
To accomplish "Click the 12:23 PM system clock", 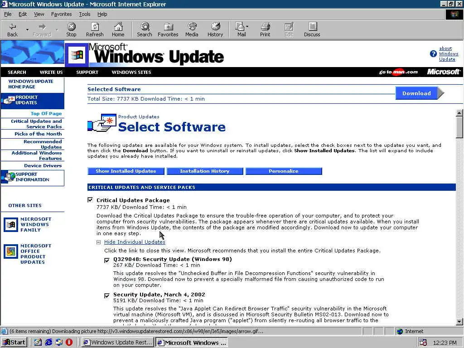I will point(445,343).
